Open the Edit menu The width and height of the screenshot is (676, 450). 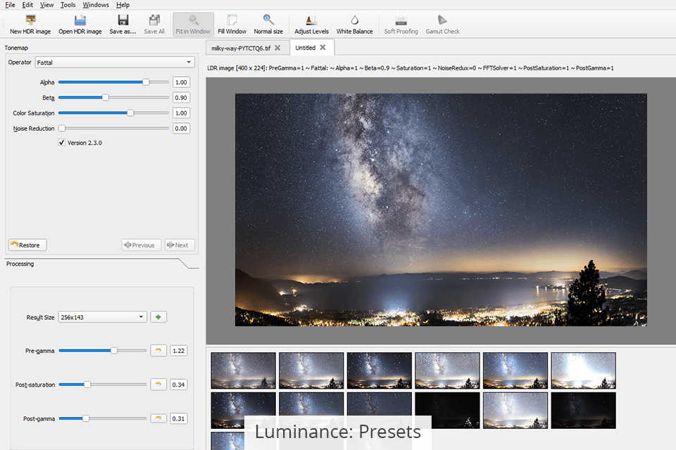tap(27, 5)
